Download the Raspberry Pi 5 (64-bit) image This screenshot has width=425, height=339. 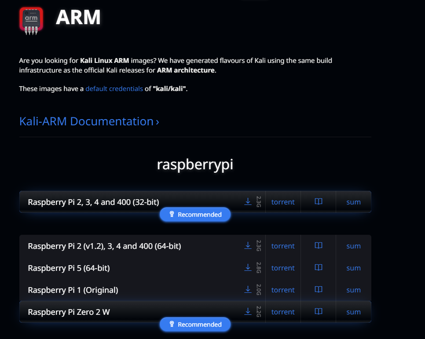[248, 267]
